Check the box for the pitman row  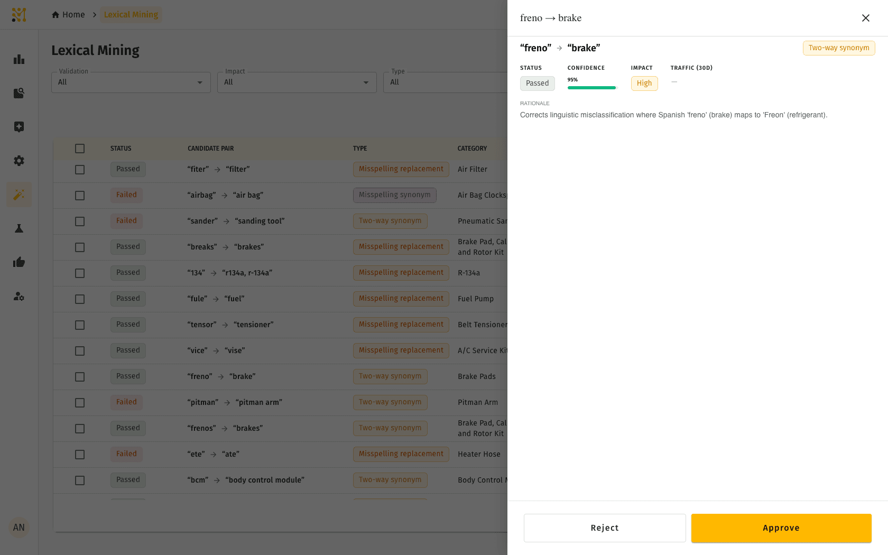click(x=80, y=403)
